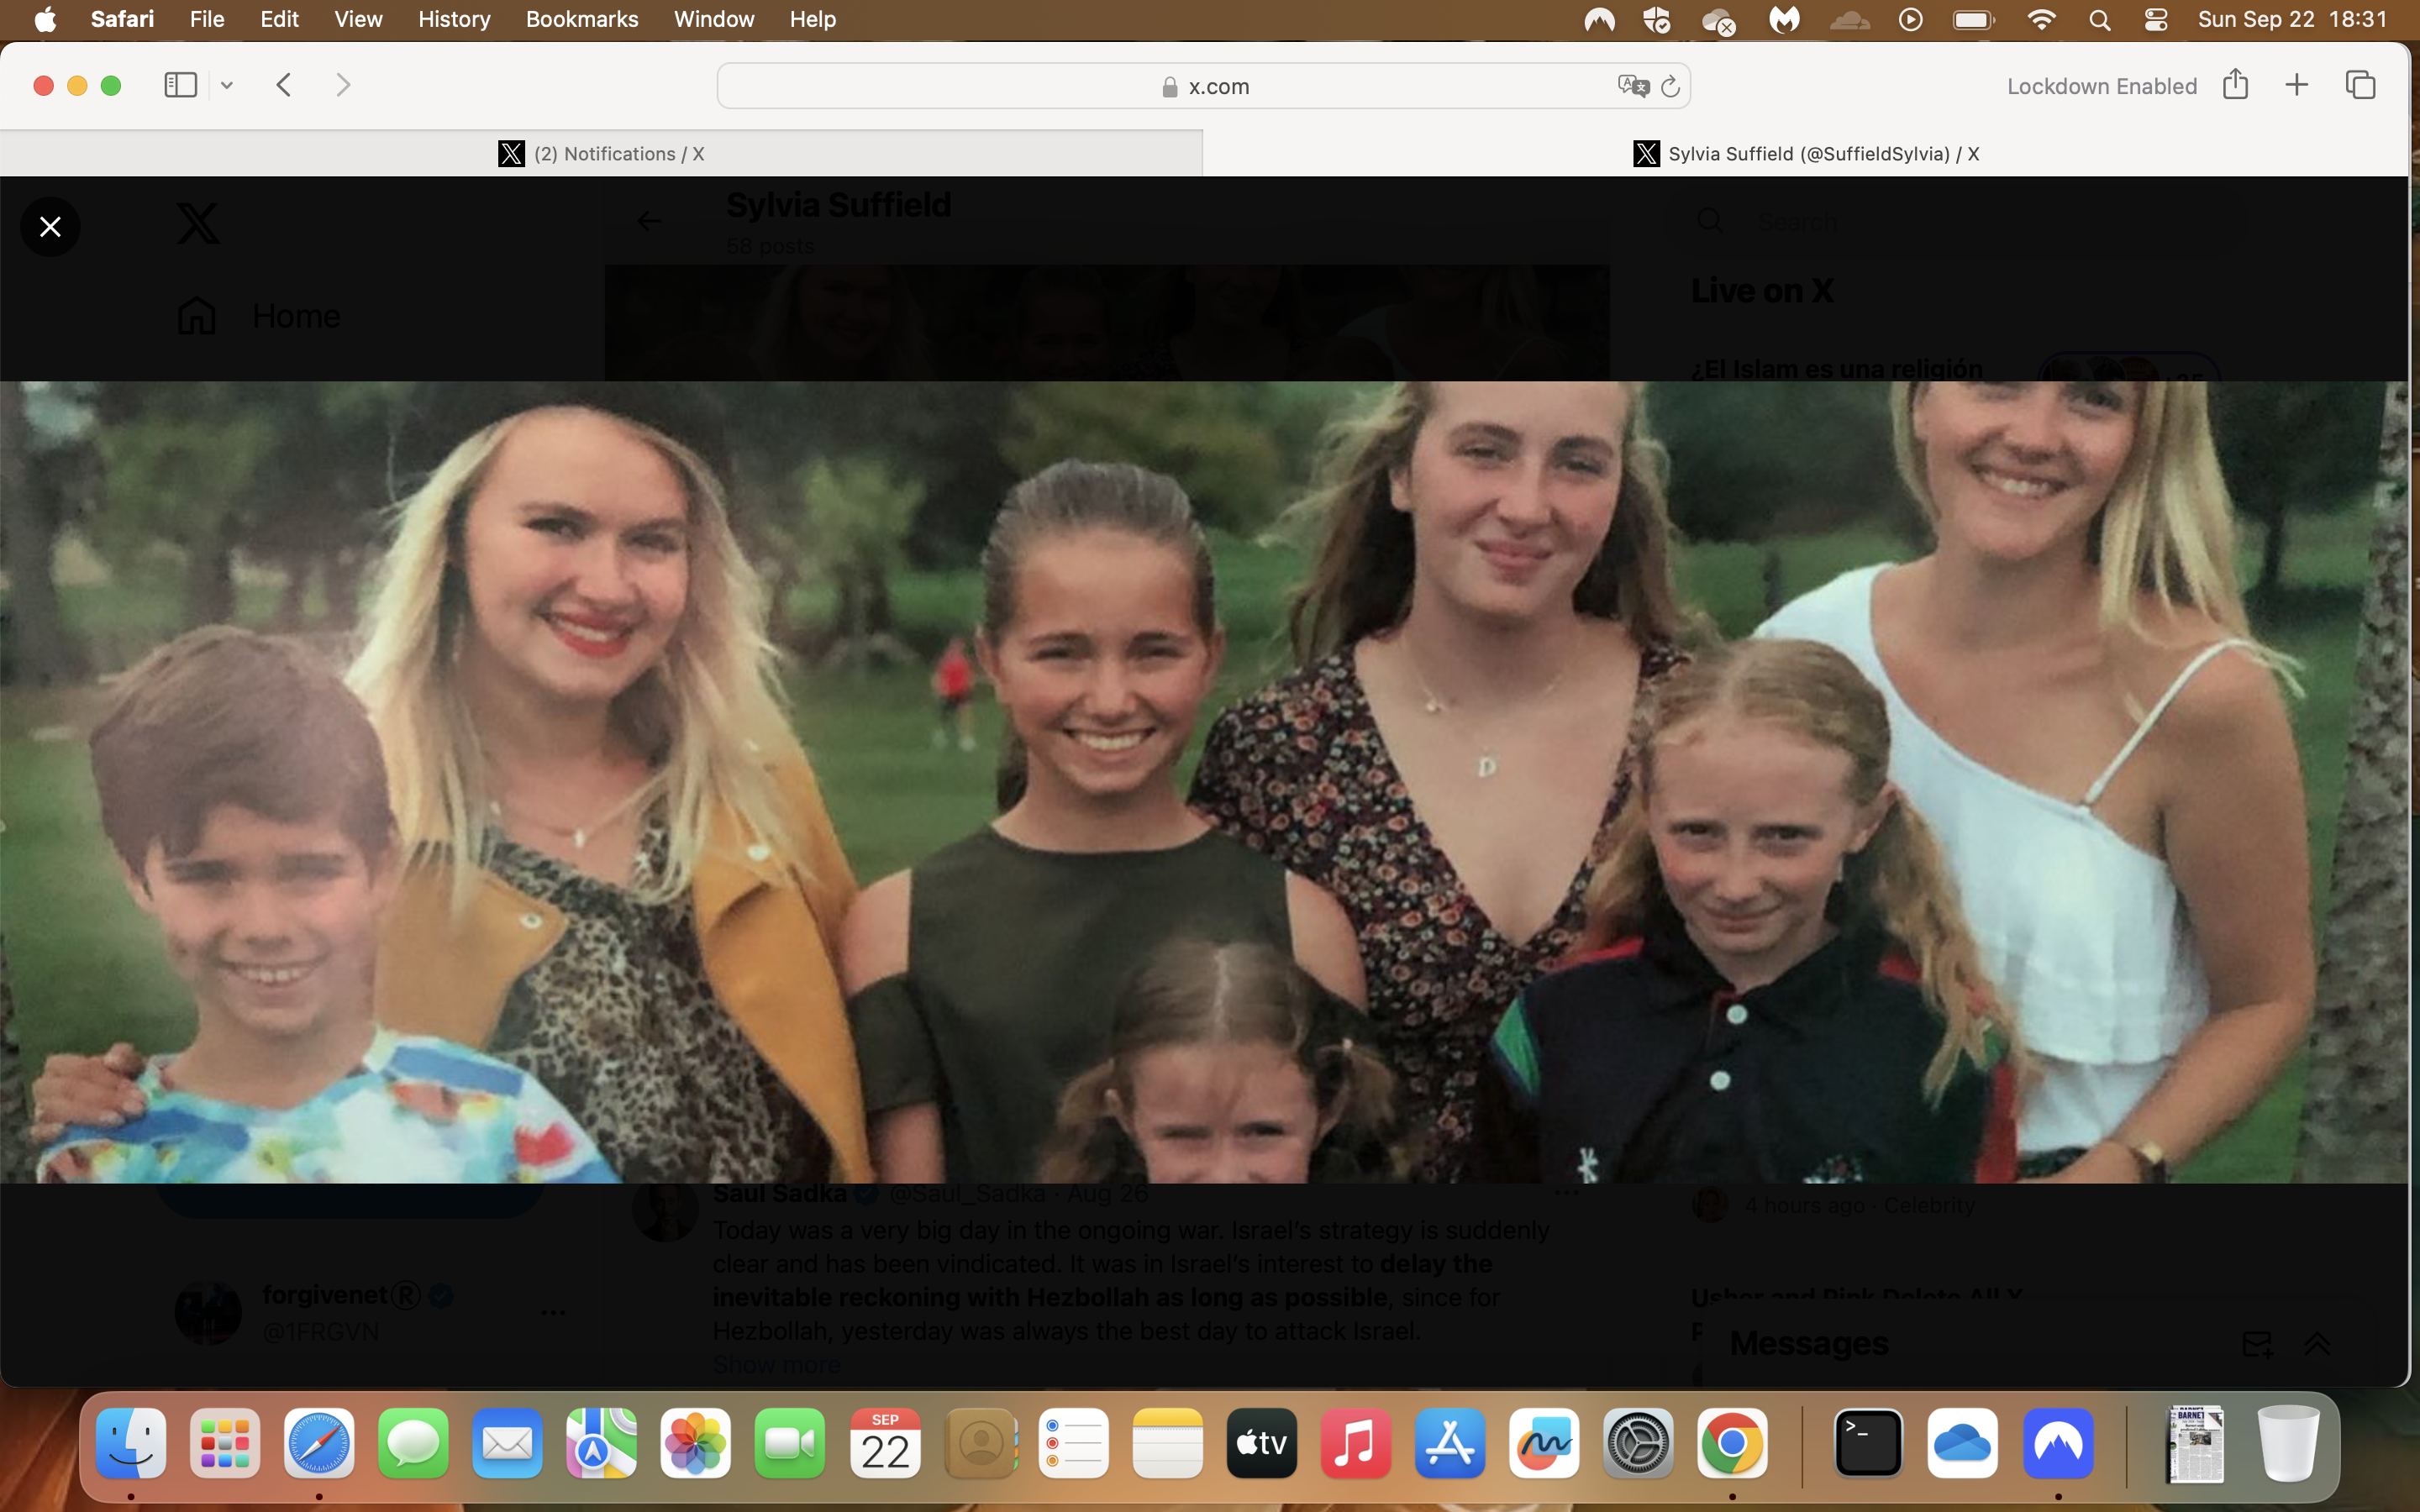Screen dimensions: 2420x1512
Task: Open Notes from the Dock
Action: point(1168,1443)
